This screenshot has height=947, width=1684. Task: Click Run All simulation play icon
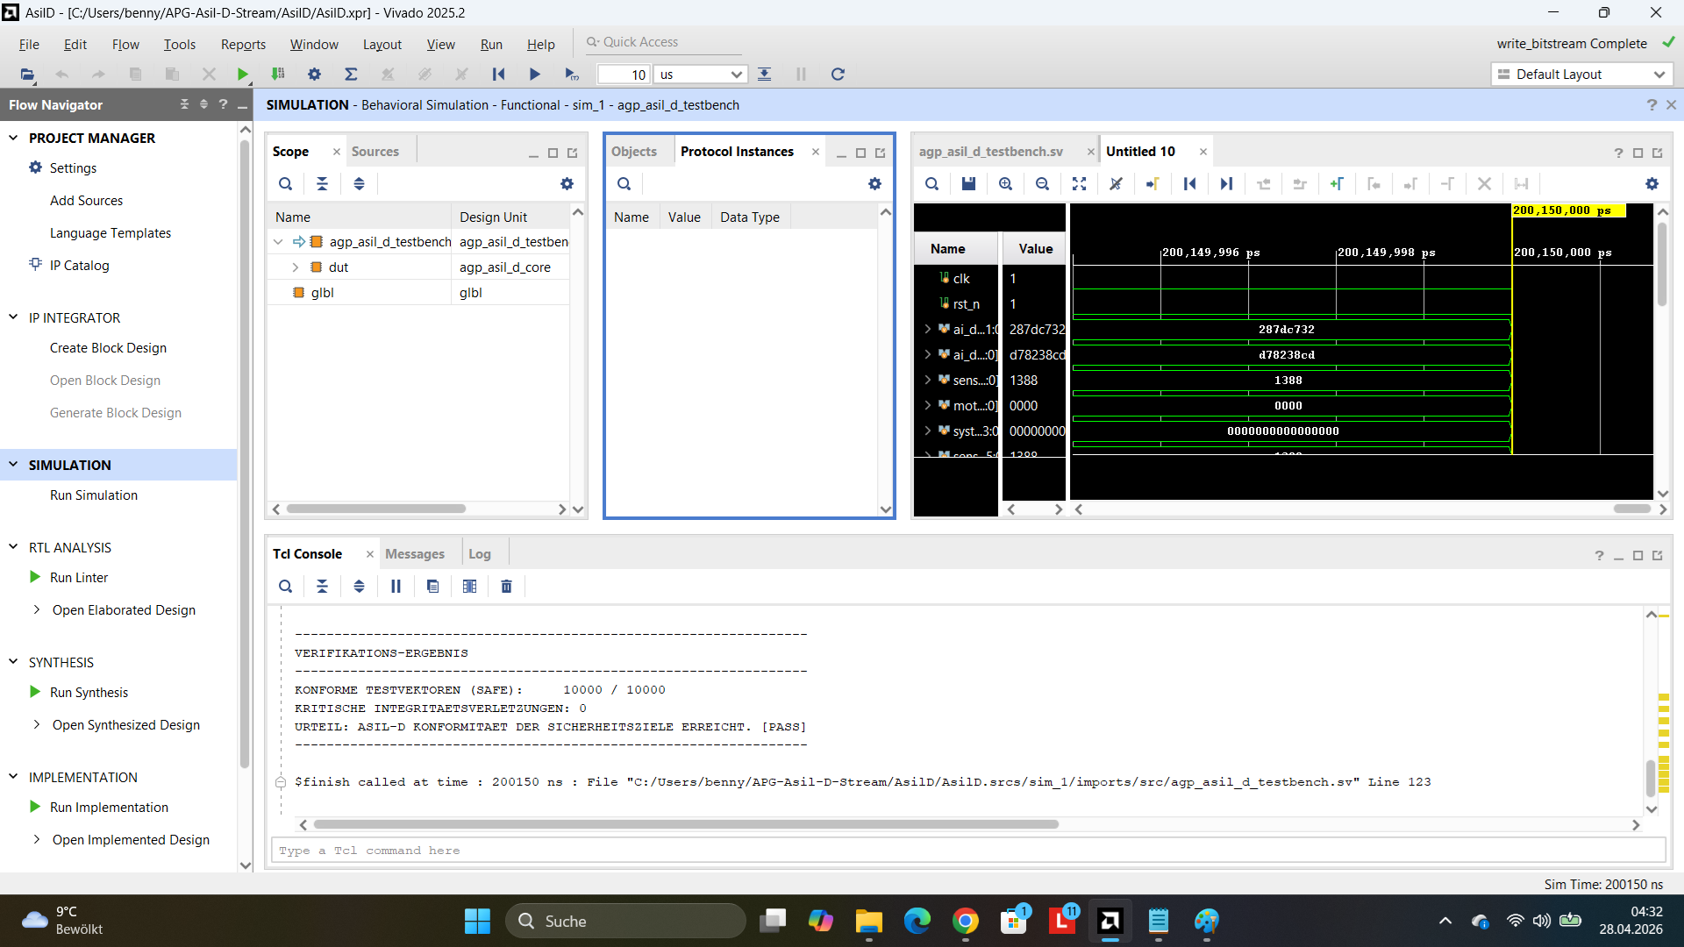[535, 75]
